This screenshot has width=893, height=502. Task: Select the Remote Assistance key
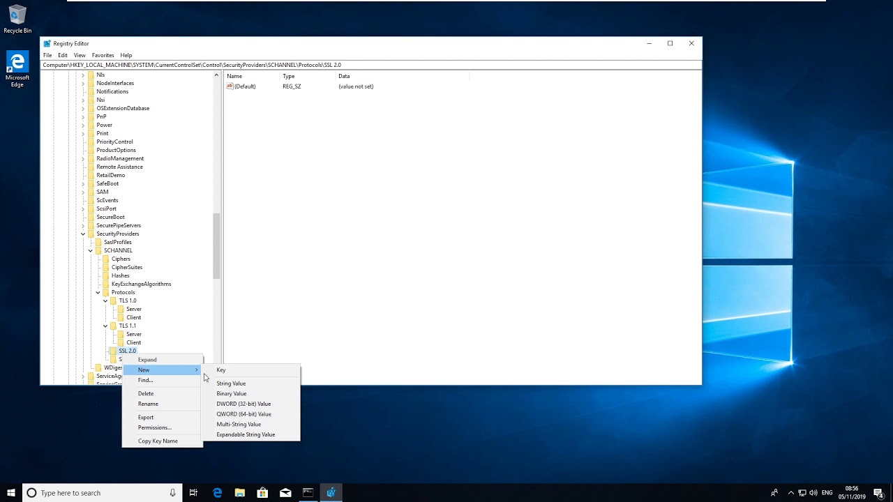[119, 167]
